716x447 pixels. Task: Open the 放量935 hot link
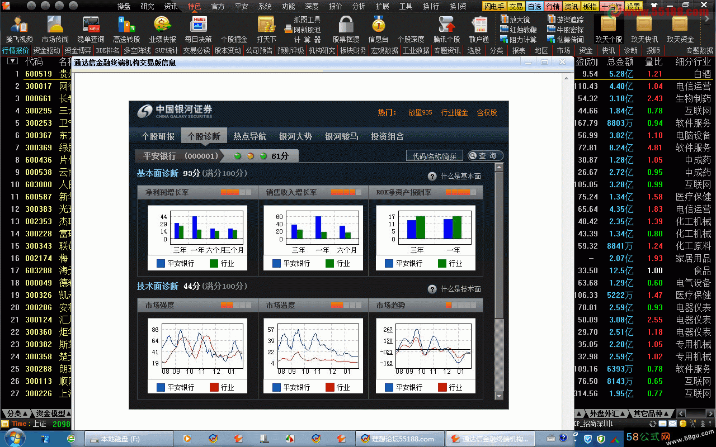pyautogui.click(x=420, y=112)
